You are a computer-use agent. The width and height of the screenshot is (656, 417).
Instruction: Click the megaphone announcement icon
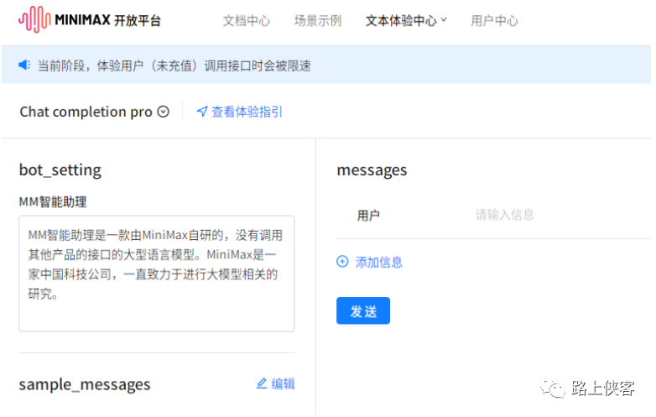click(24, 65)
